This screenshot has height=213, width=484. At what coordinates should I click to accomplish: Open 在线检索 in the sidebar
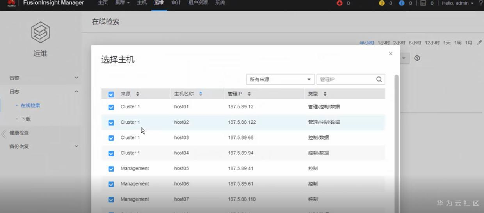(30, 105)
